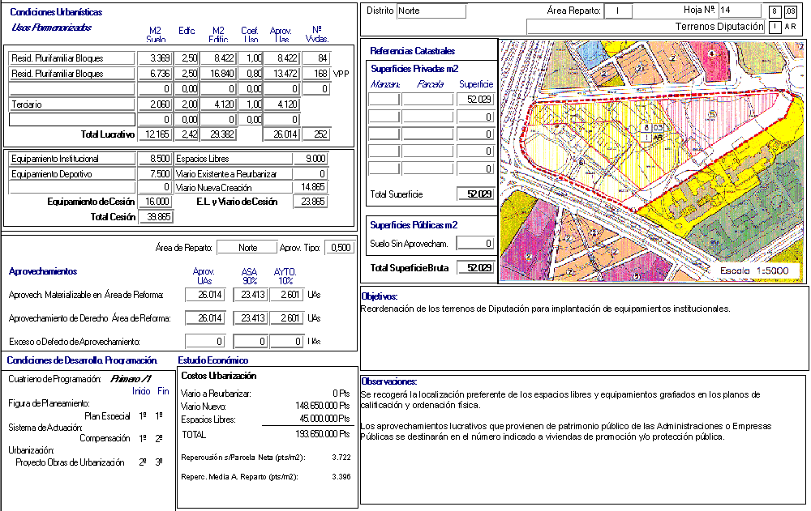811x511 pixels.
Task: Click the Total Lucrativo M2 Suelo value 12.165
Action: coord(154,134)
